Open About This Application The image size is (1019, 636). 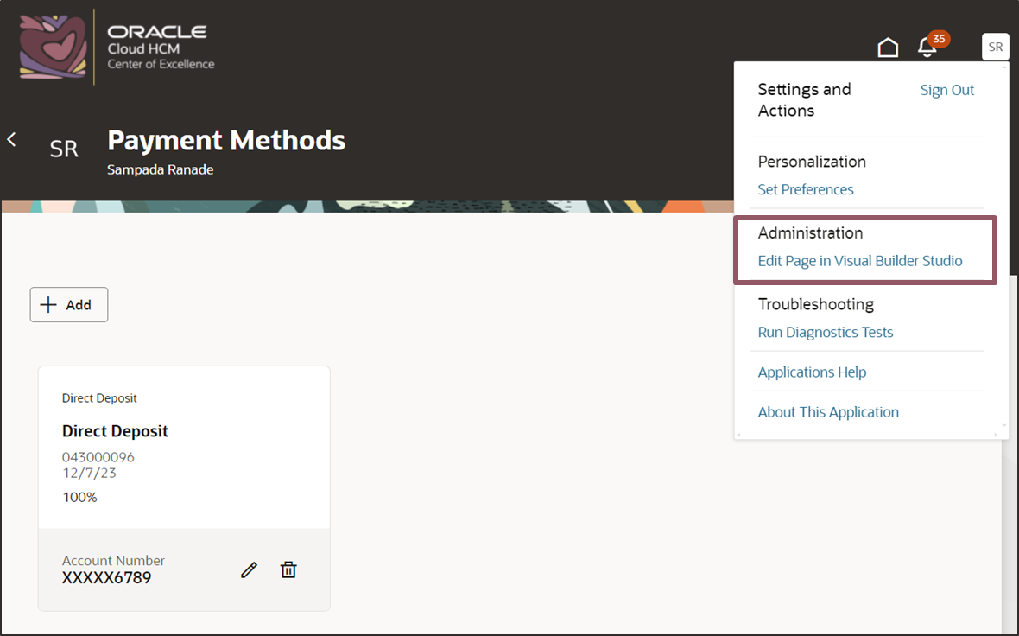[x=828, y=412]
